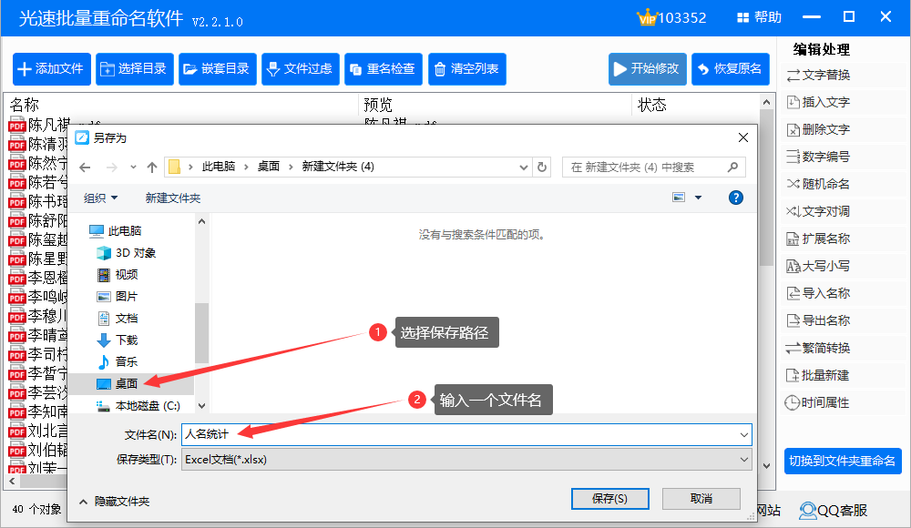Image resolution: width=911 pixels, height=528 pixels.
Task: Select 批量新建 batch create
Action: (819, 375)
